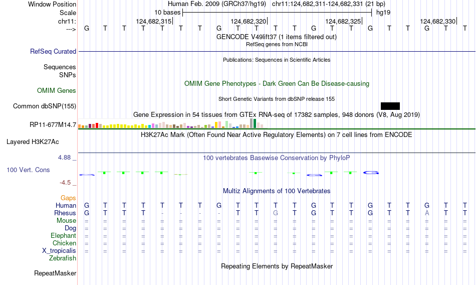476x285 pixels.
Task: Open GTEx Gene Expression in 54 tissues title
Action: [x=277, y=115]
